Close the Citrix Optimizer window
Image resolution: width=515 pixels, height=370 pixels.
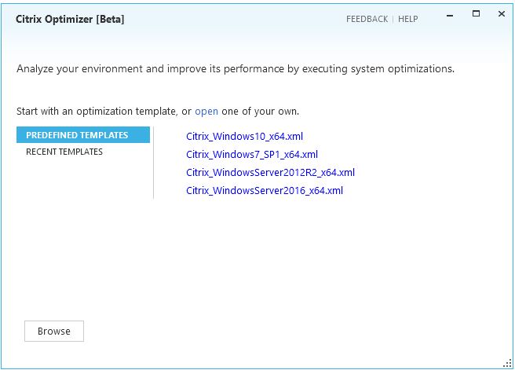pos(502,14)
